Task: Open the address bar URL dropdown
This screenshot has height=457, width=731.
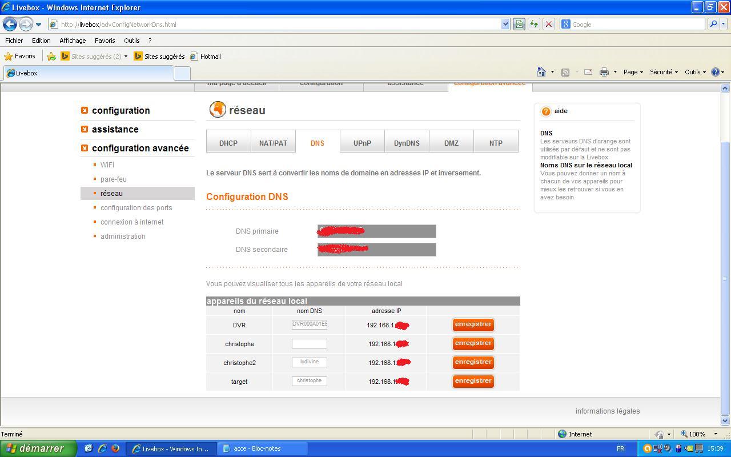Action: (x=505, y=24)
